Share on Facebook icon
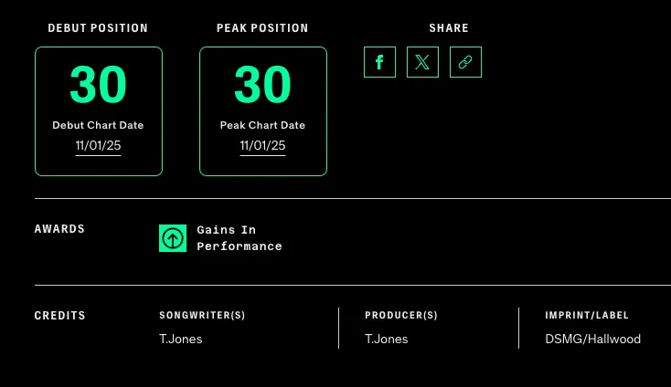The height and width of the screenshot is (387, 671). 379,62
